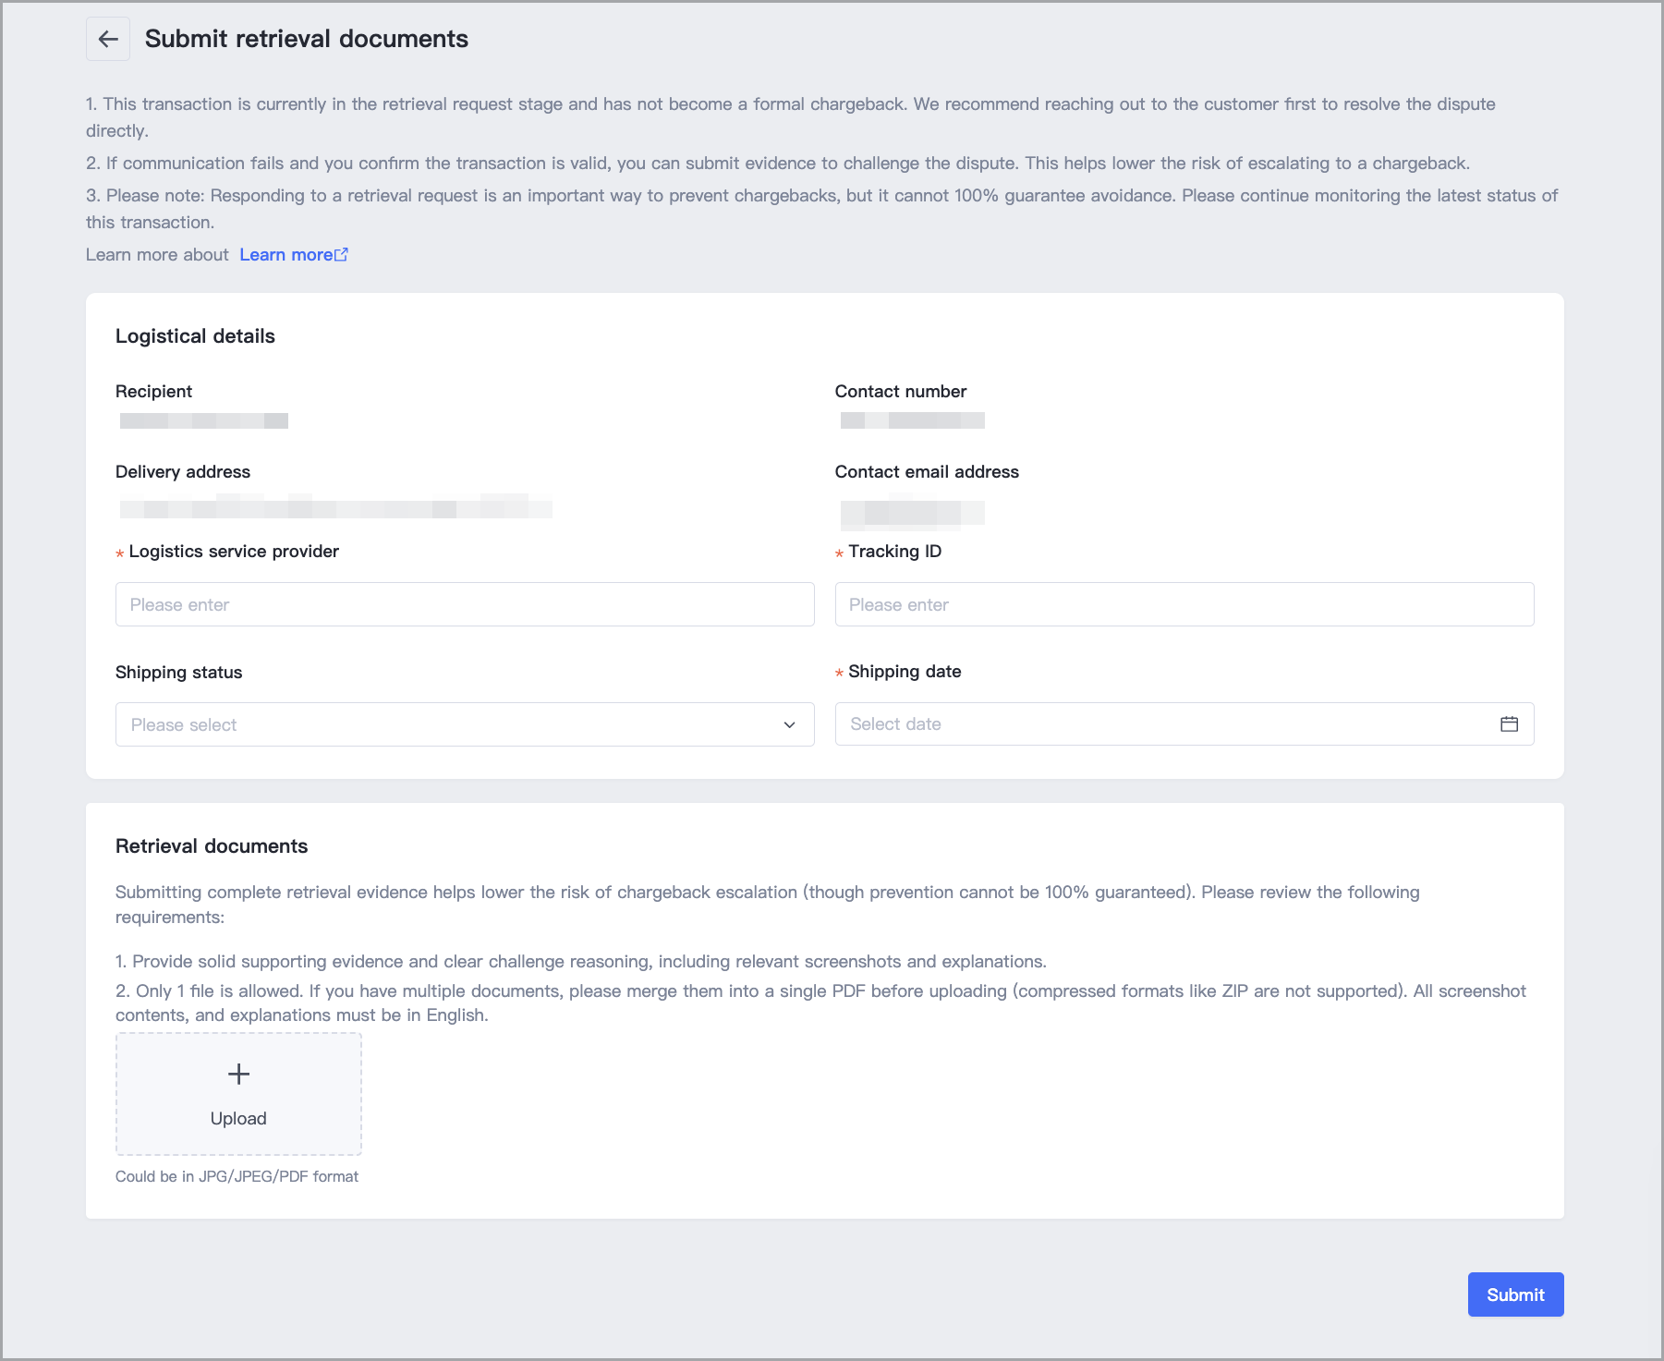Focus the Logistics service provider field

click(465, 604)
